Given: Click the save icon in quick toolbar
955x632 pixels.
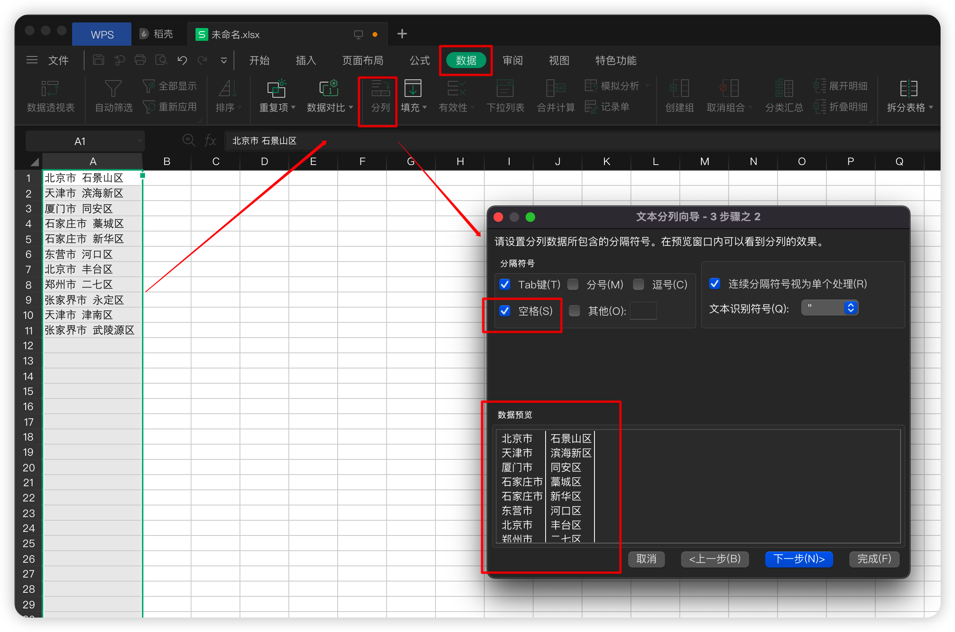Looking at the screenshot, I should pos(99,60).
